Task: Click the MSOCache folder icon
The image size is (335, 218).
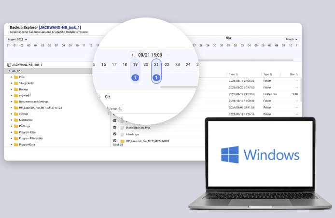Action: coord(16,120)
